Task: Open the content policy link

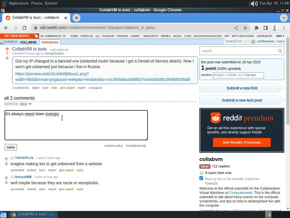Action: pos(114,146)
